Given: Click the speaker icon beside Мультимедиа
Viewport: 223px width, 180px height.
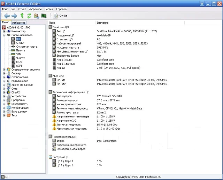Looking at the screenshot, I should pos(8,81).
